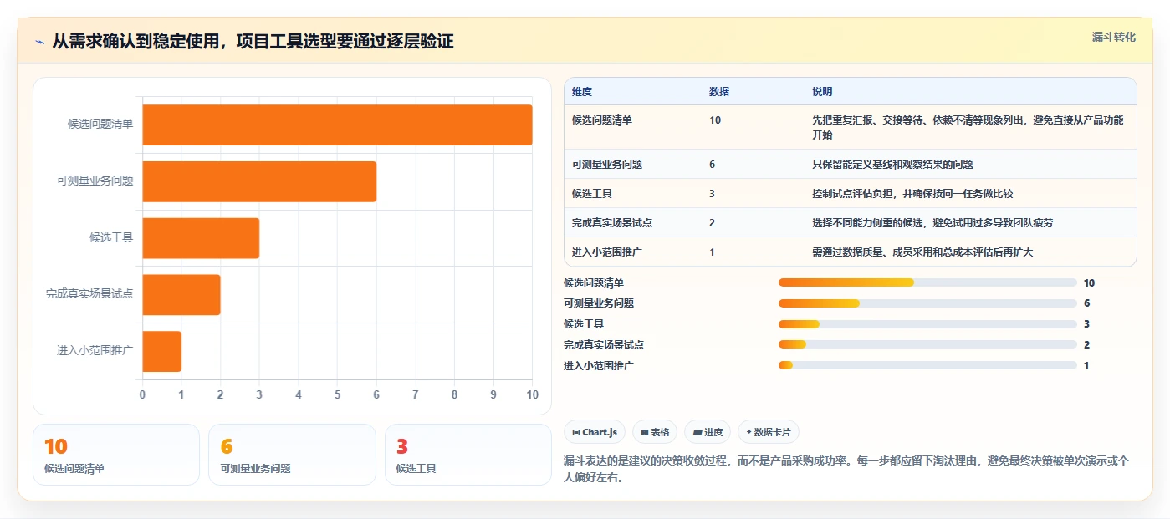The width and height of the screenshot is (1170, 519).
Task: Click the lightning icon beside the title
Action: coord(40,42)
